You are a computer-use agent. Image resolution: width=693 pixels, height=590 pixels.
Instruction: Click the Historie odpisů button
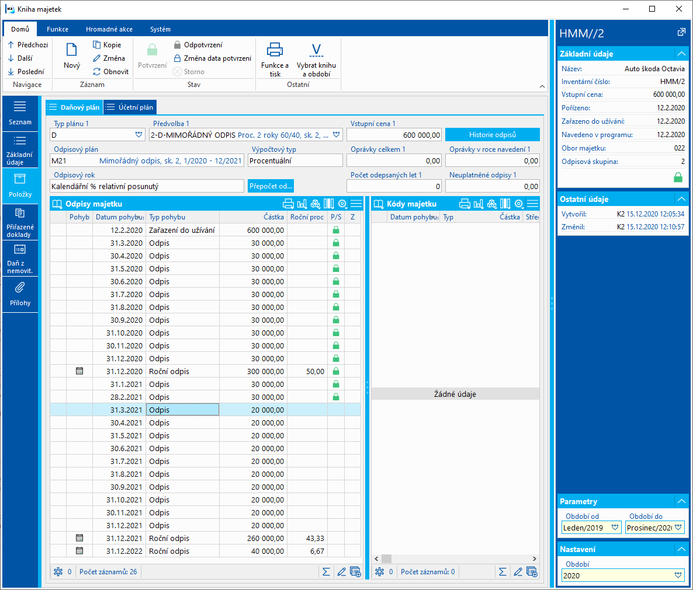(x=492, y=135)
